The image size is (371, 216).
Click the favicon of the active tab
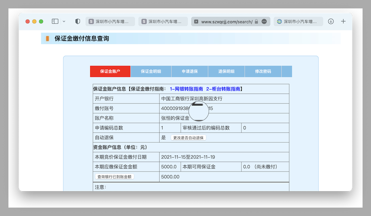point(196,22)
